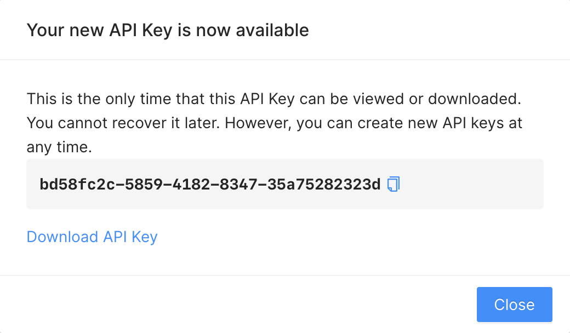Click the Download API Key link
The image size is (570, 333).
pyautogui.click(x=92, y=237)
